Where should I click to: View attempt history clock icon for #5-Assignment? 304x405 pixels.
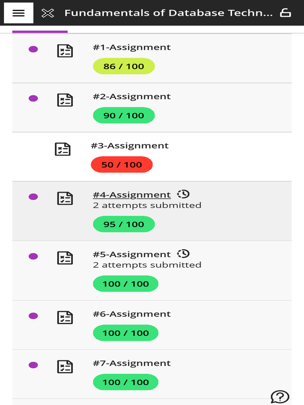[183, 254]
